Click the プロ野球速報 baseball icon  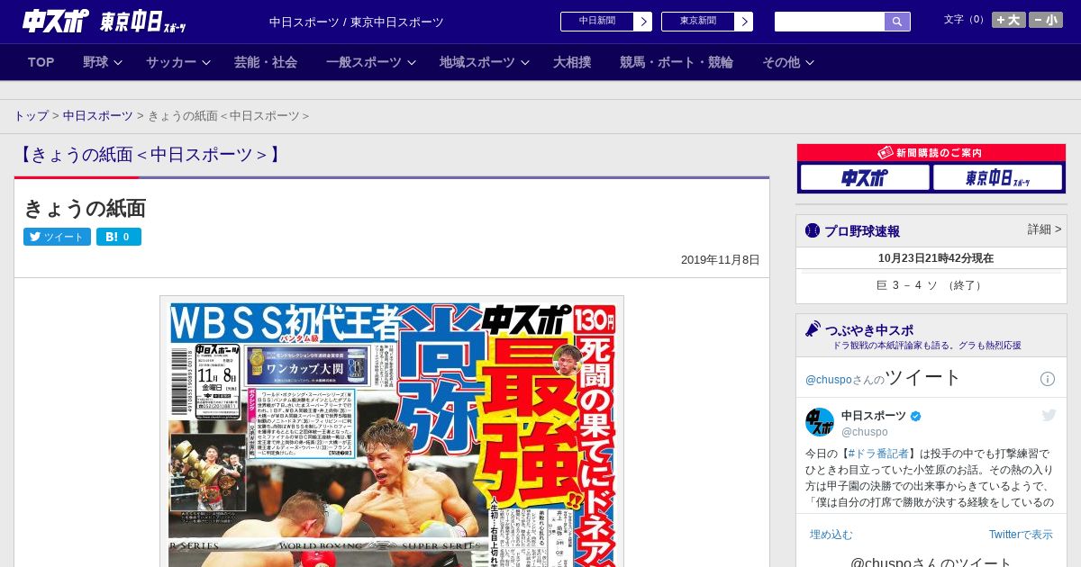point(813,230)
